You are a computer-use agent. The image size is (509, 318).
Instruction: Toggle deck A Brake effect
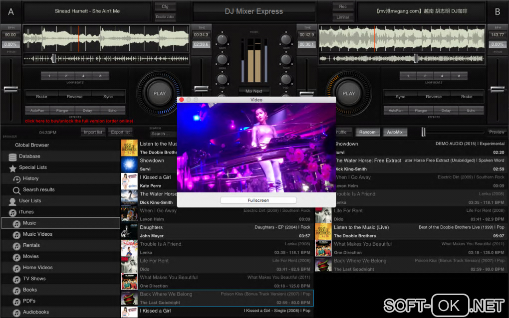tap(41, 97)
